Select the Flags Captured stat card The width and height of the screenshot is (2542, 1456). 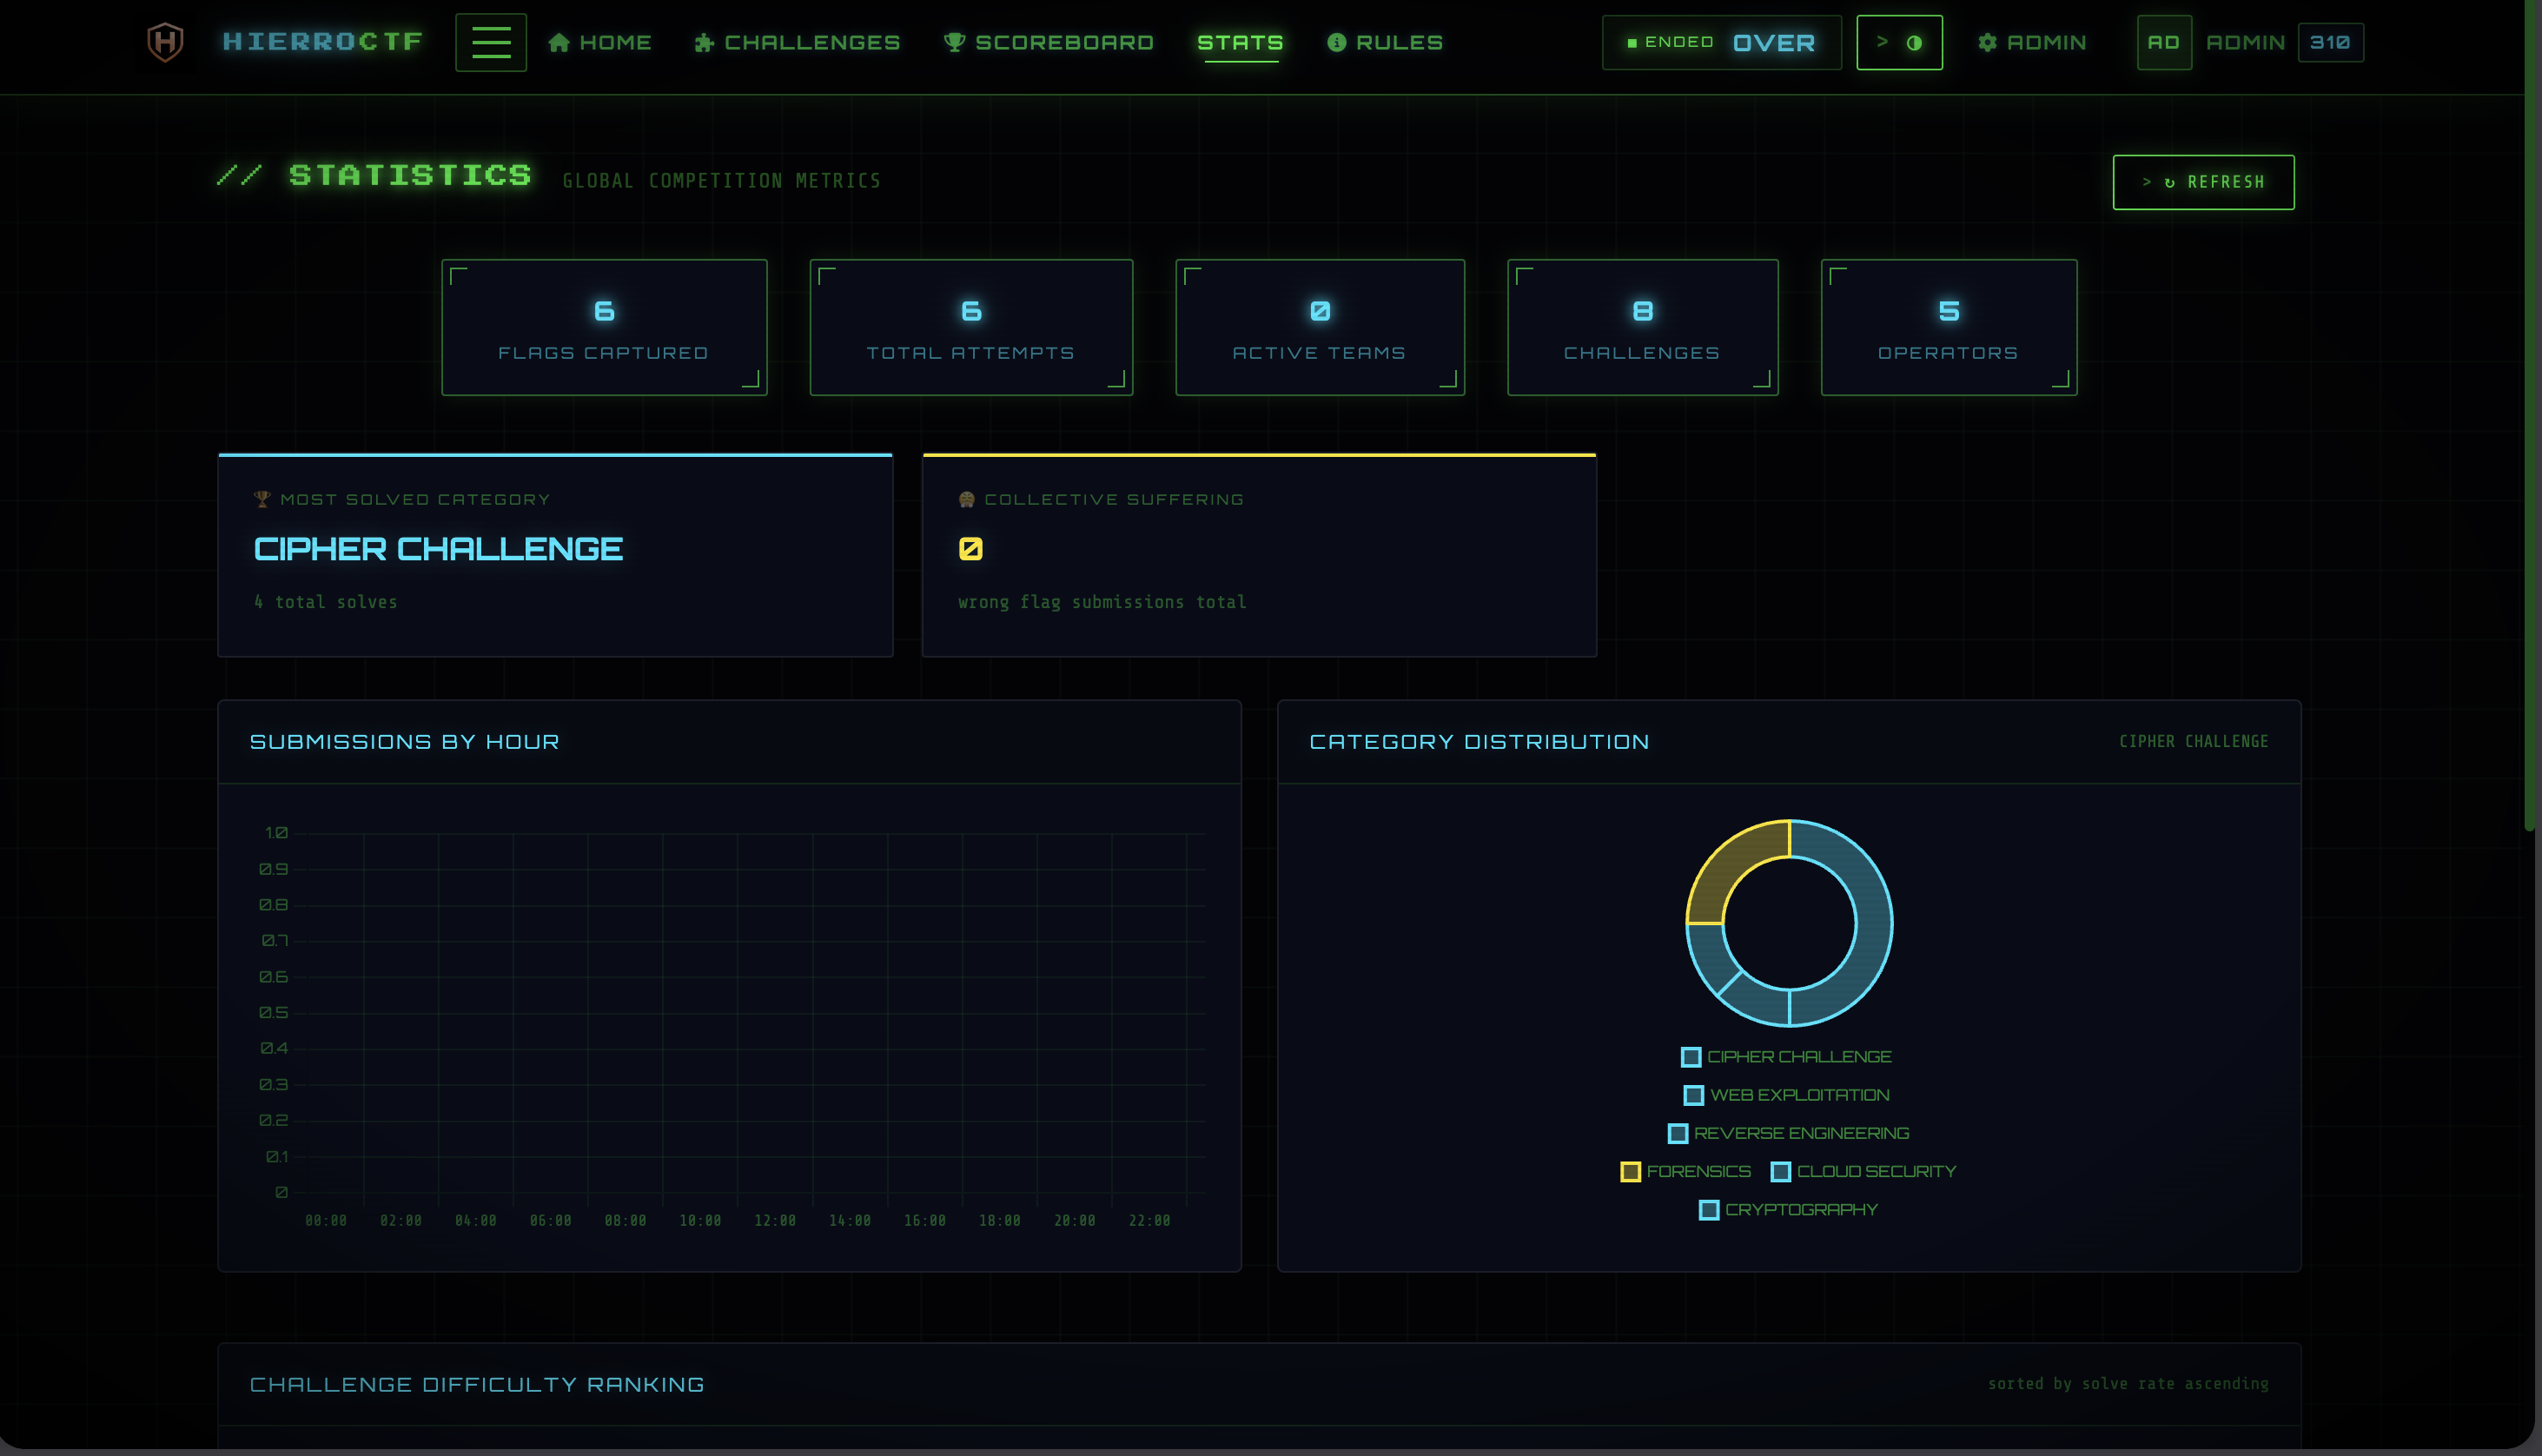click(x=604, y=327)
